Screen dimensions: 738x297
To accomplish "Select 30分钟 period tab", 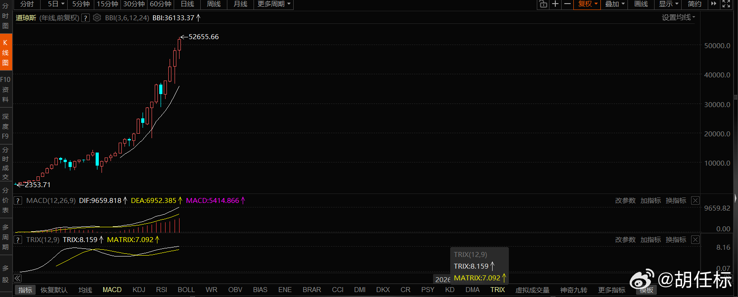I will (x=134, y=4).
